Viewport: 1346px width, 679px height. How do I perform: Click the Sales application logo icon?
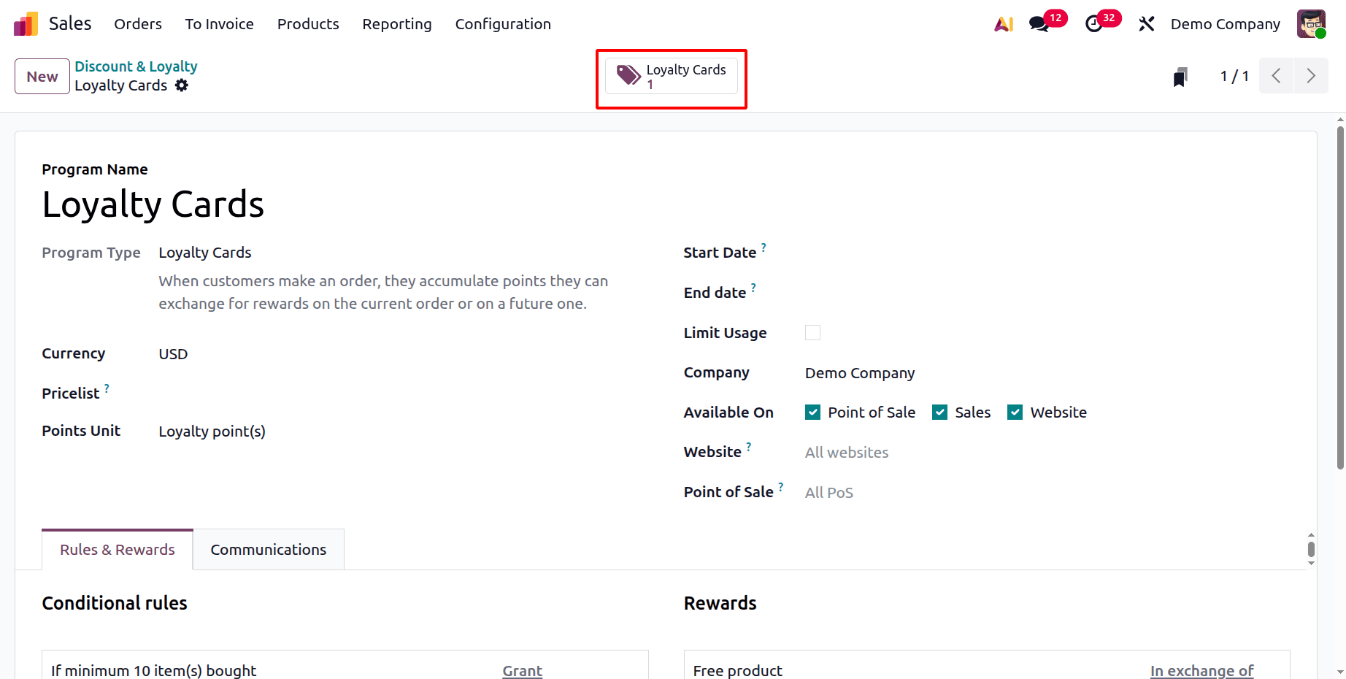coord(25,23)
